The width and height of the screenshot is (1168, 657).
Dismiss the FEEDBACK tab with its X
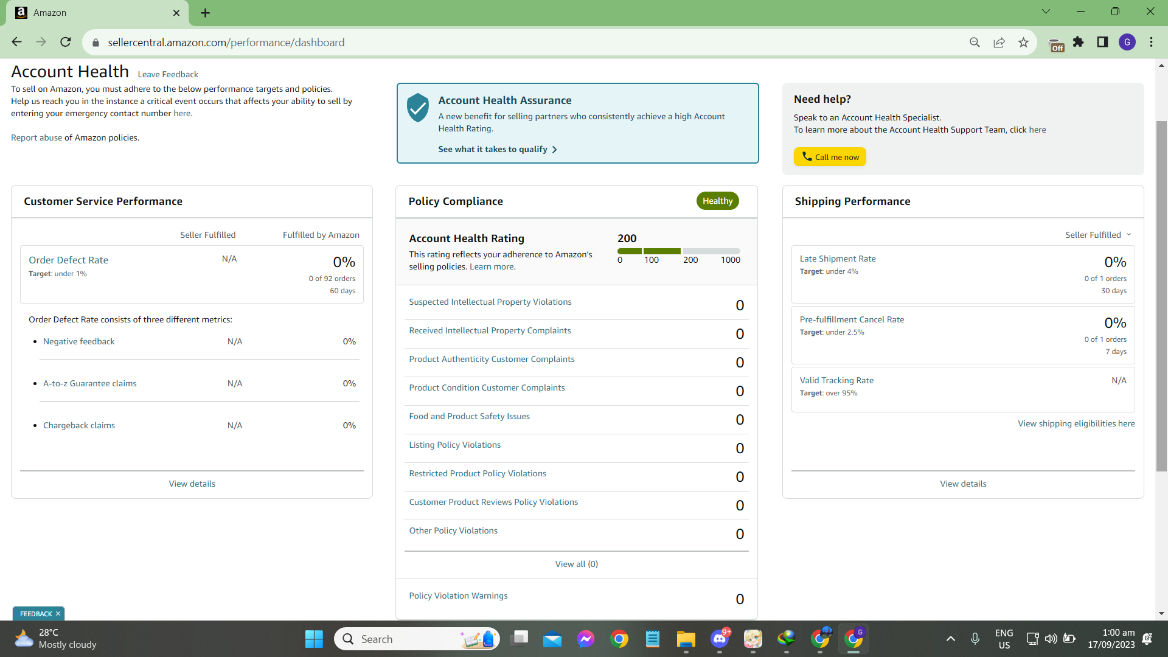(x=58, y=614)
